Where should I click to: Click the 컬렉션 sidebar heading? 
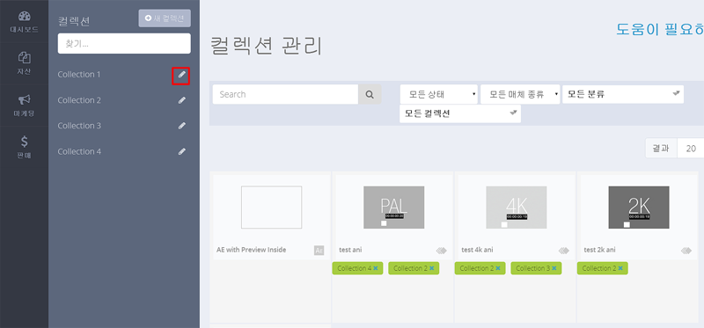(x=74, y=21)
